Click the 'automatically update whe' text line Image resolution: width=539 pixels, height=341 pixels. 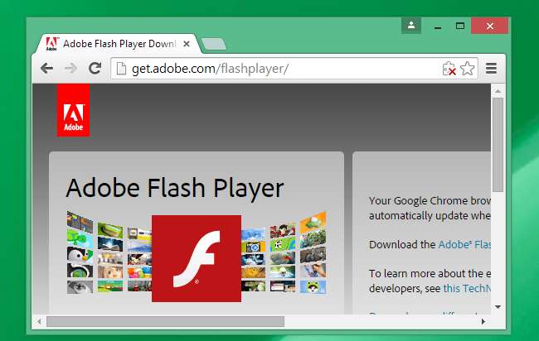pos(430,216)
